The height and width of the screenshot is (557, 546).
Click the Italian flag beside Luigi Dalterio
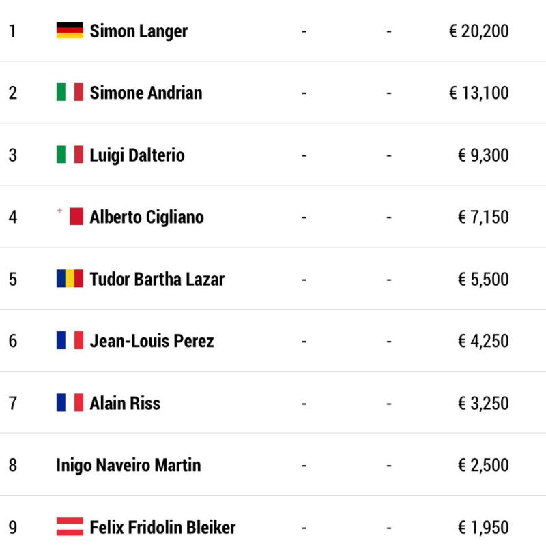click(x=70, y=155)
